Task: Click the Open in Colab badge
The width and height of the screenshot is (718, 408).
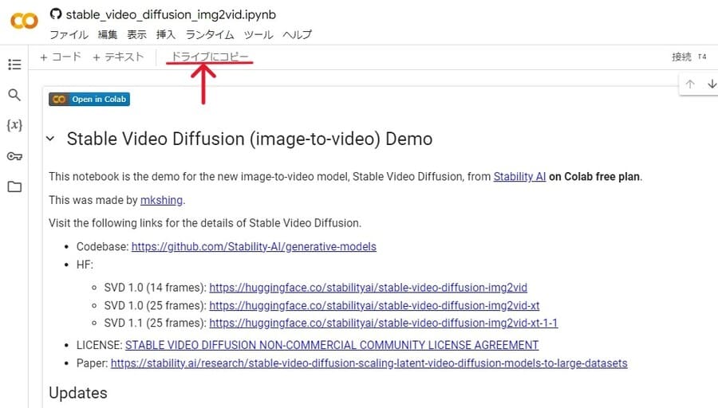Action: [89, 100]
